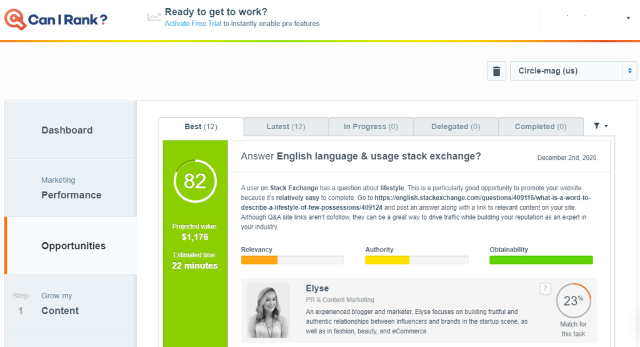Click the trending chart icon beside Ready to get to work

click(154, 17)
